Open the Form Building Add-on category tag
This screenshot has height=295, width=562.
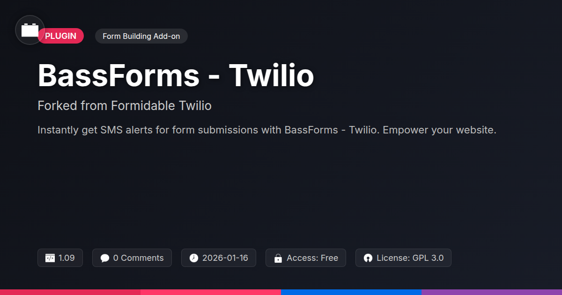pyautogui.click(x=141, y=36)
